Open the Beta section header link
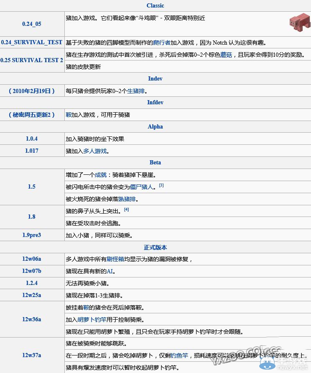Screen dimensions: 311x373 155,162
